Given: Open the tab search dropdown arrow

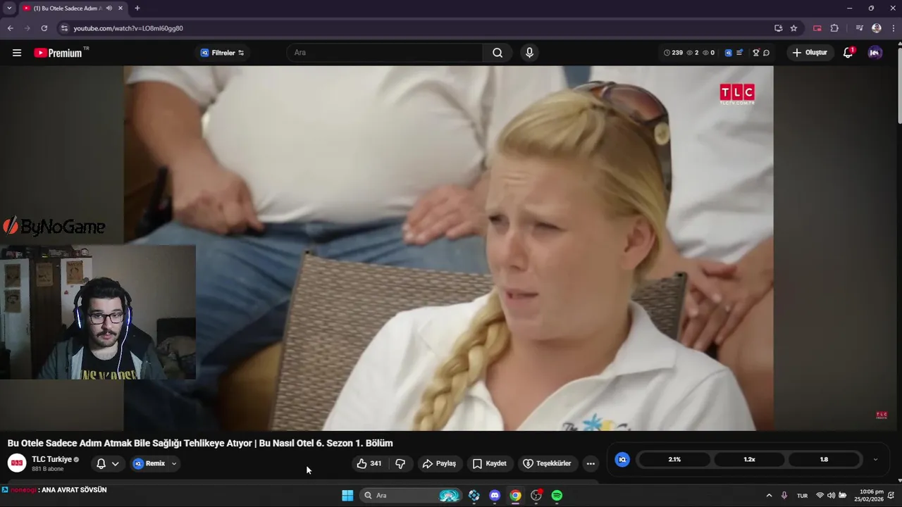Looking at the screenshot, I should click(x=9, y=8).
